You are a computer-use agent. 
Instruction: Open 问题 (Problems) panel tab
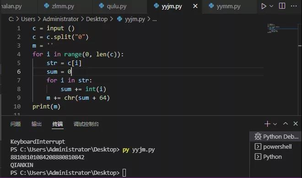pos(16,124)
